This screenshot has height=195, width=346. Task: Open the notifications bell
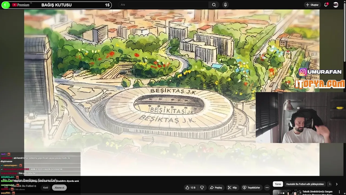[x=326, y=5]
